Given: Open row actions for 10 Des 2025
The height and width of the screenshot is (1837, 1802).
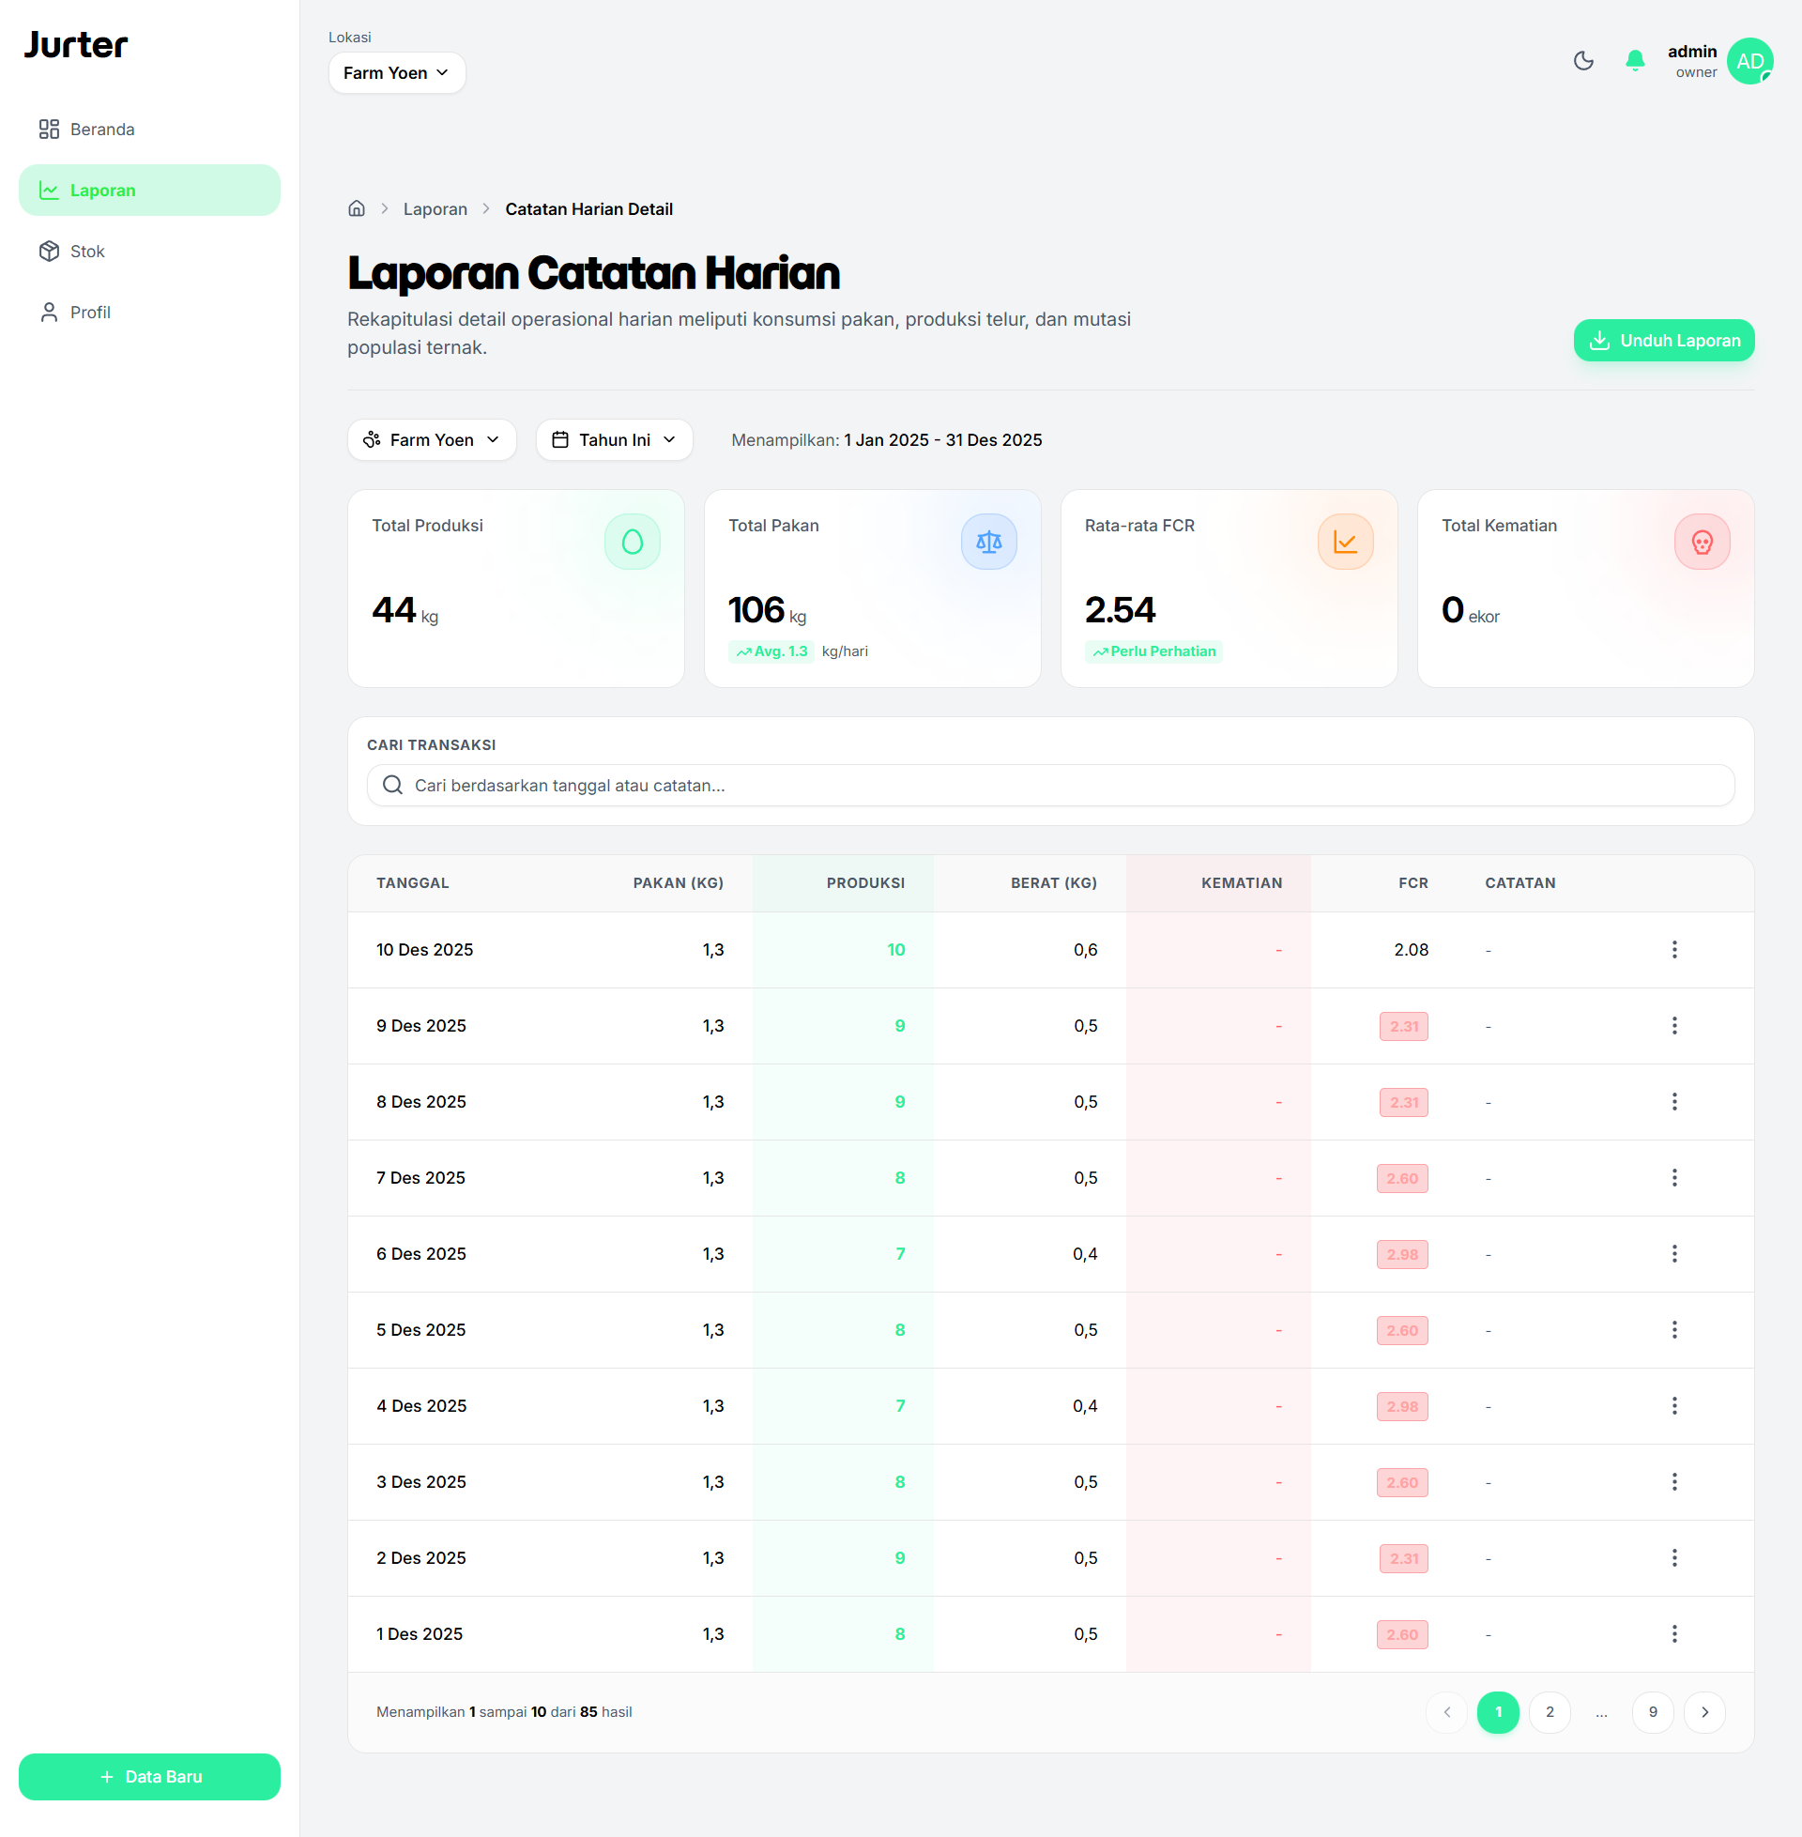Looking at the screenshot, I should tap(1673, 949).
